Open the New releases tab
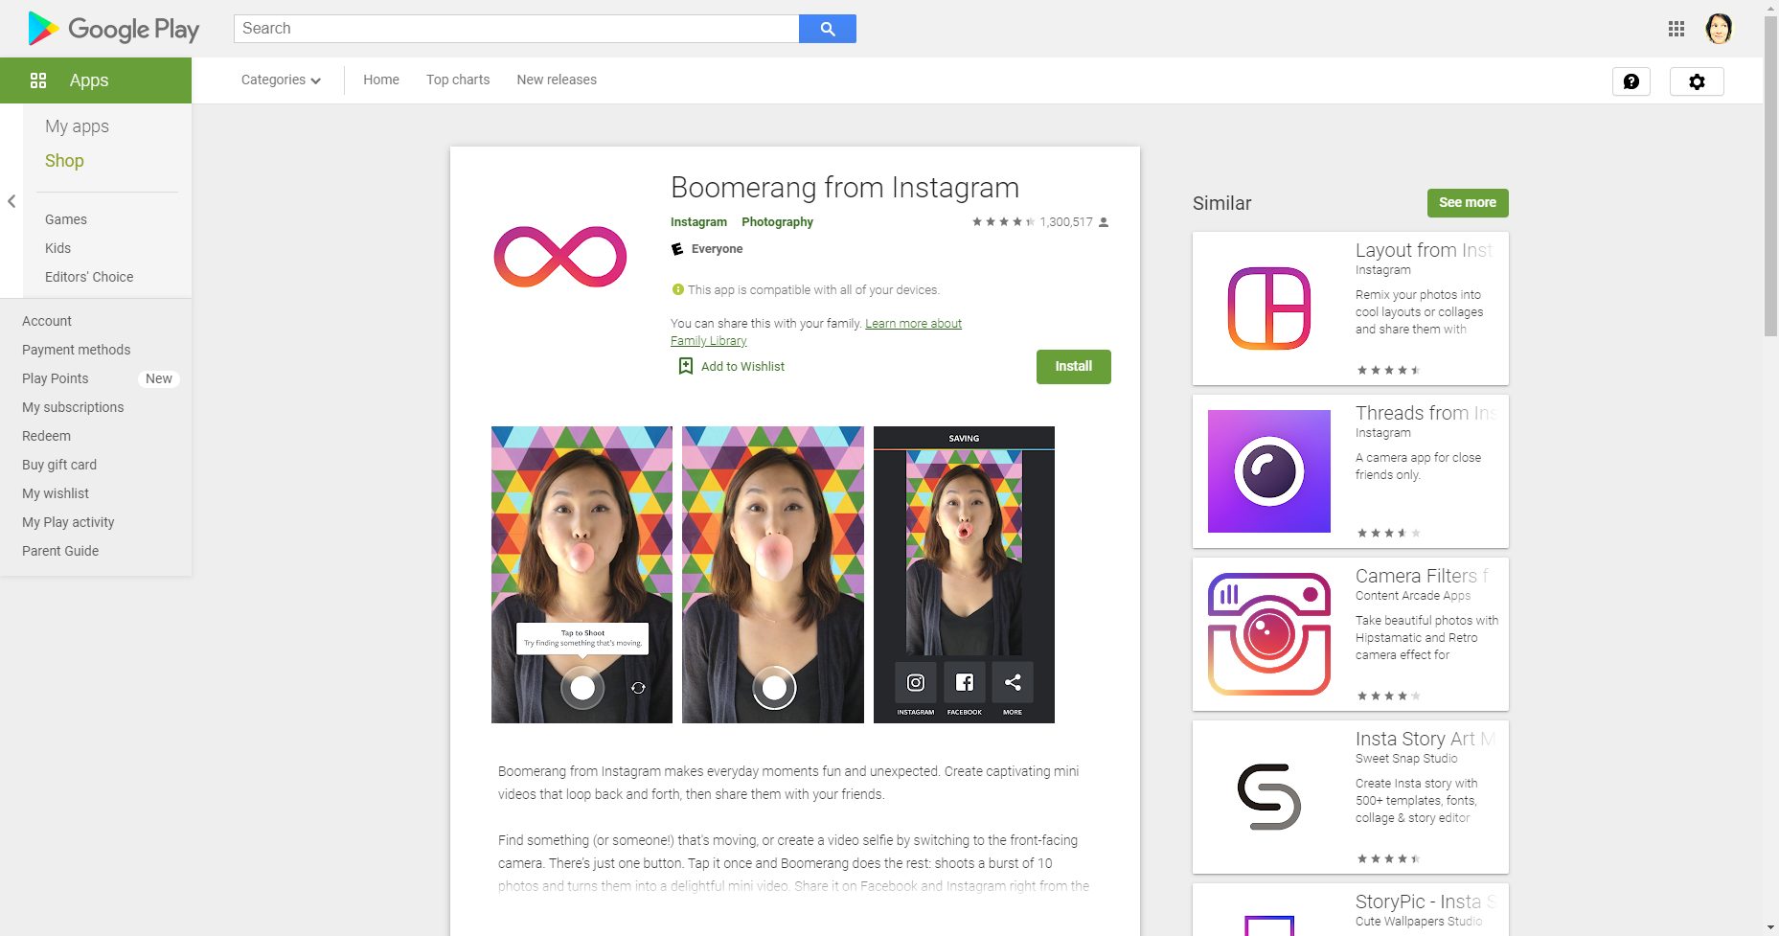1779x936 pixels. 557,80
